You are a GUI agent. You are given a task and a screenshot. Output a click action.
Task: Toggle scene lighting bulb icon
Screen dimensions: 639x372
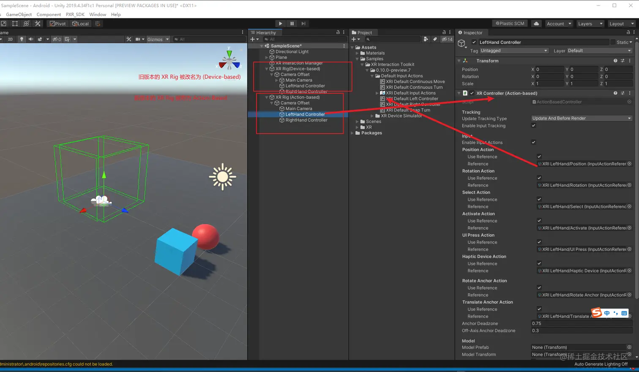(22, 39)
